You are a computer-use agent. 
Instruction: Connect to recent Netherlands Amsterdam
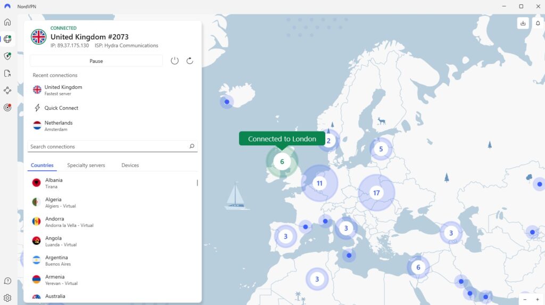[x=113, y=126]
